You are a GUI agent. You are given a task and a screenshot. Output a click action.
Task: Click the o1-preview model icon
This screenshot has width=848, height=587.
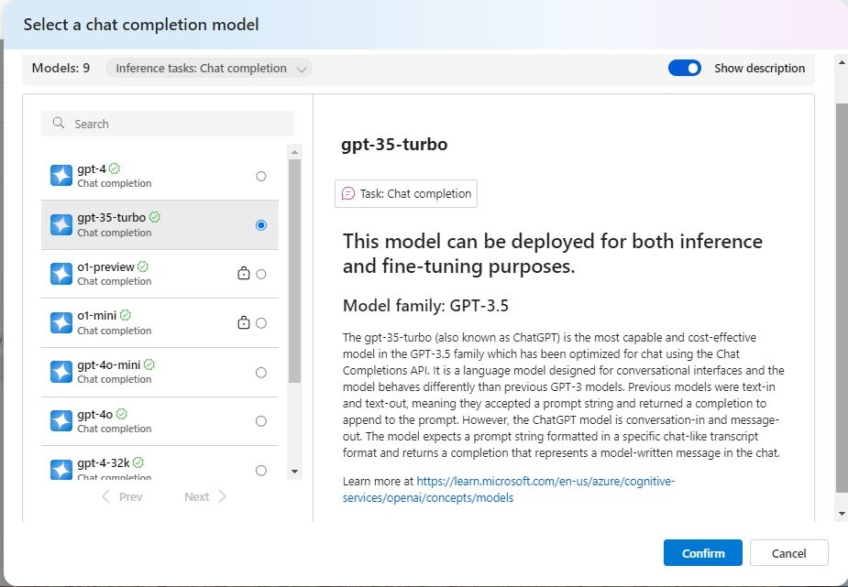tap(61, 274)
